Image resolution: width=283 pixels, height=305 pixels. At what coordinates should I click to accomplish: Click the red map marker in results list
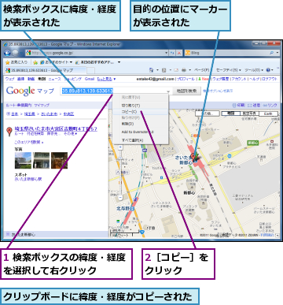9,131
